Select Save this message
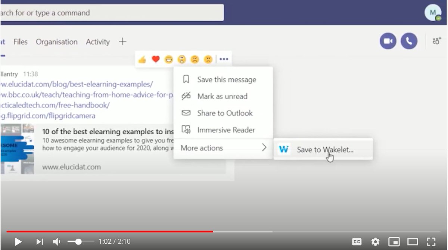448x250 pixels. click(x=223, y=79)
